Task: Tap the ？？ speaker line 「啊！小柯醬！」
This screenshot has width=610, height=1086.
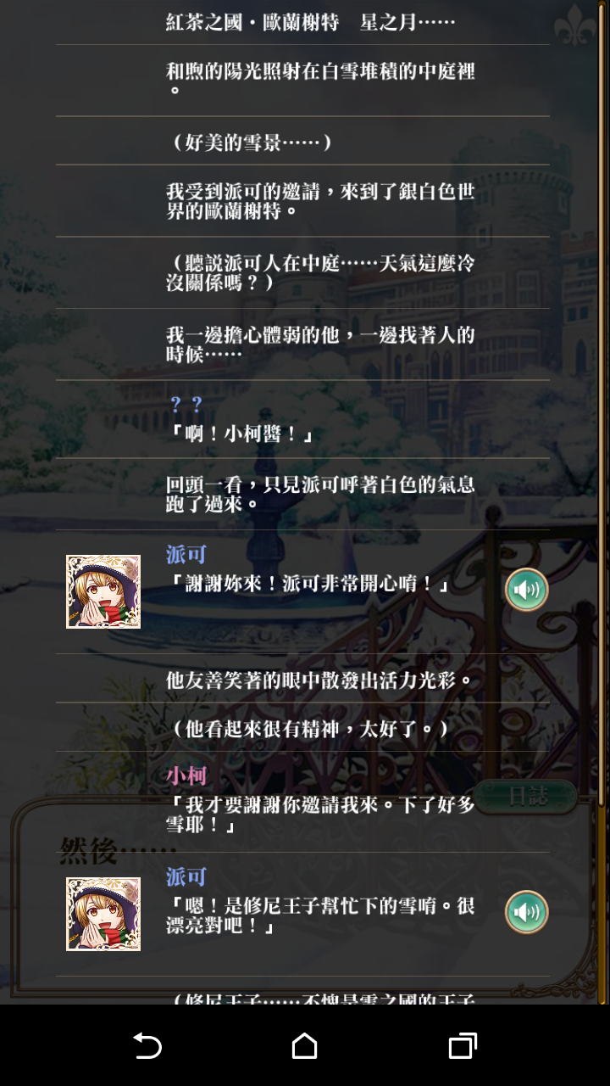Action: tap(302, 419)
